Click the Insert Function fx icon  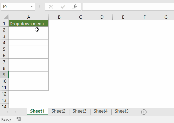pyautogui.click(x=75, y=7)
